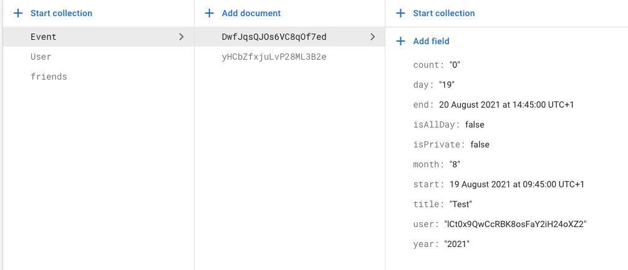The width and height of the screenshot is (628, 270).
Task: Click plus icon of right Start collection
Action: point(400,13)
